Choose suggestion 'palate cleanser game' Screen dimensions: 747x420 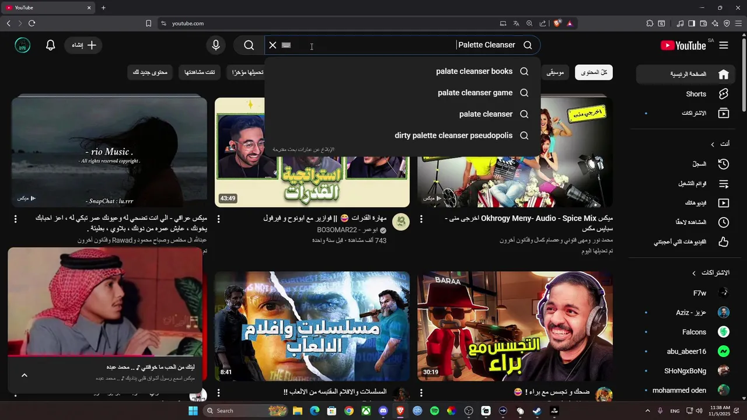[403, 93]
